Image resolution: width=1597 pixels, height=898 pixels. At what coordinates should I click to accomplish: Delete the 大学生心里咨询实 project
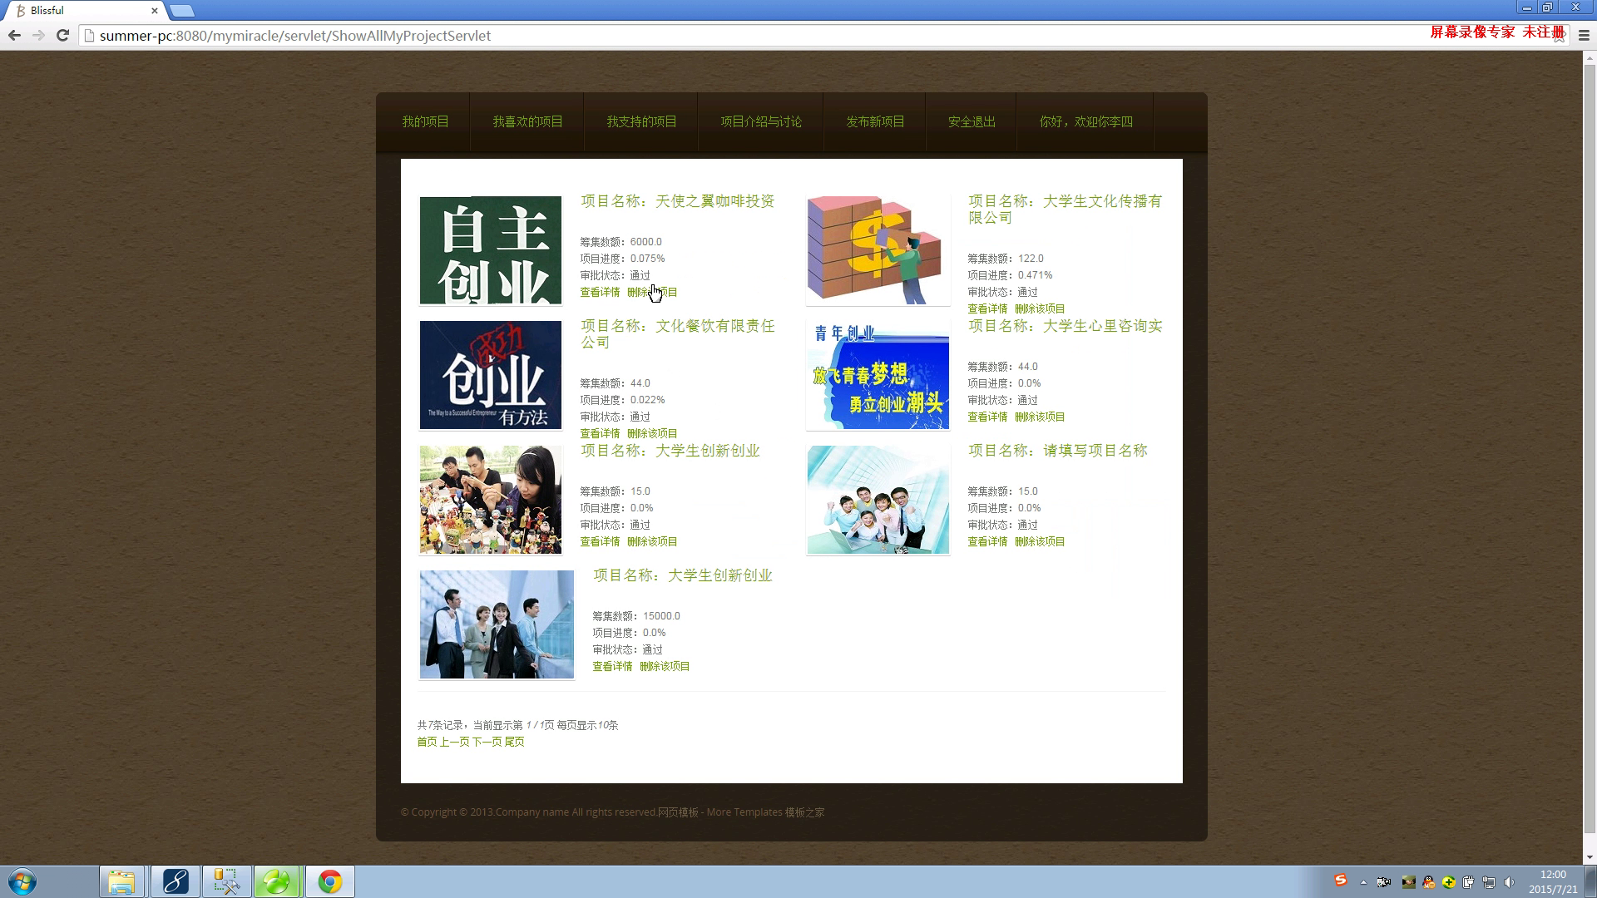(1040, 417)
